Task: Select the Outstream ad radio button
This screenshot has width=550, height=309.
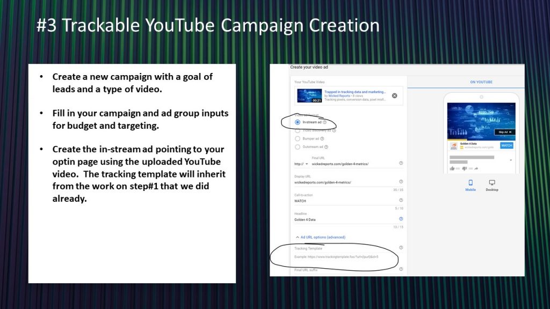Action: tap(298, 147)
